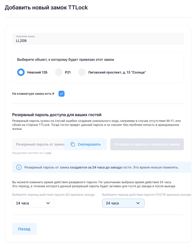The height and width of the screenshot is (246, 195).
Task: Click the 'Р21' object label text
Action: (68, 72)
